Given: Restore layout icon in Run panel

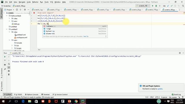Looking at the screenshot, I should click(x=5, y=65).
